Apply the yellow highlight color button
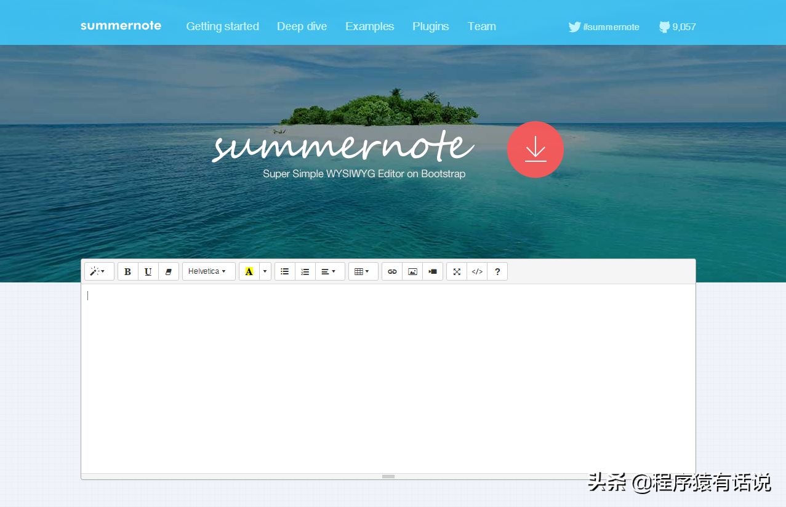The image size is (786, 507). [249, 271]
